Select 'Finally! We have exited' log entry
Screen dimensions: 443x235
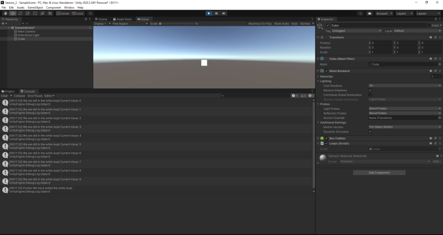(x=157, y=190)
